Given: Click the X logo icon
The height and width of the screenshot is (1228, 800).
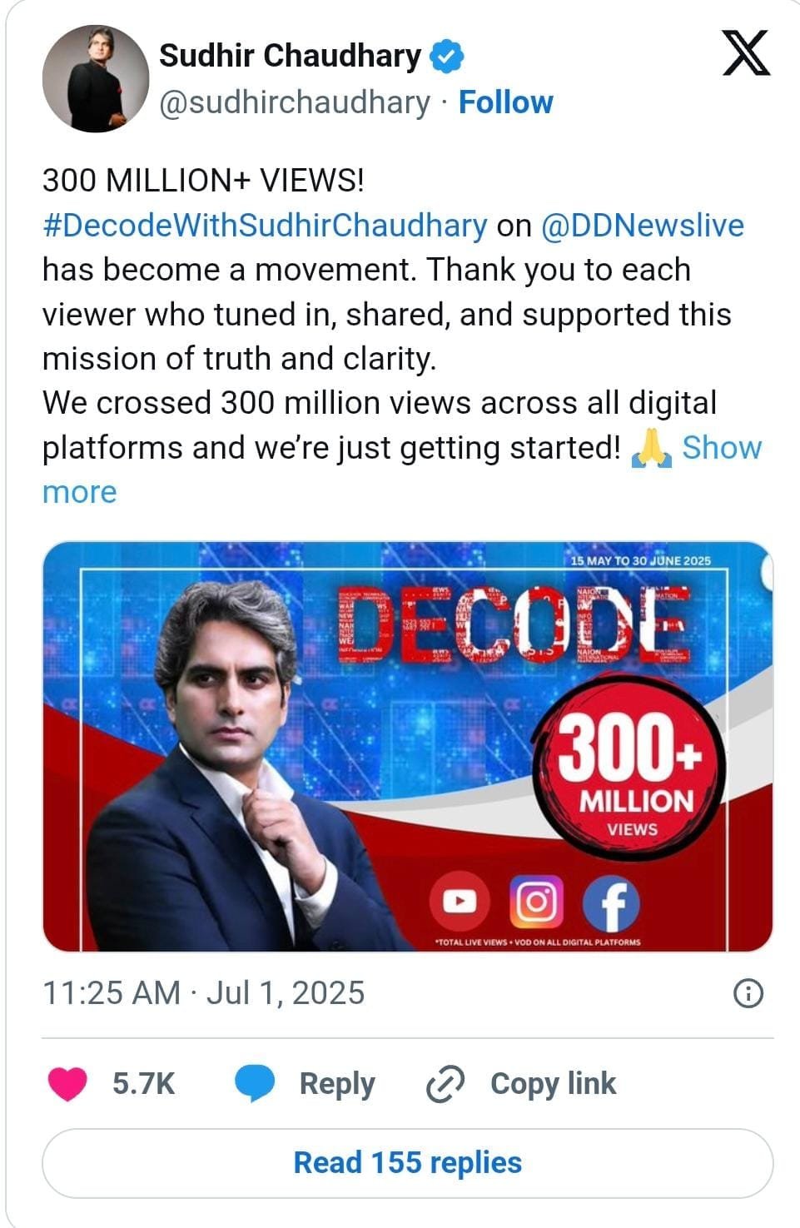Looking at the screenshot, I should [745, 53].
